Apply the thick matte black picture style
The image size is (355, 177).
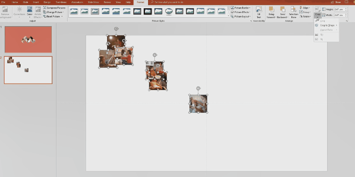(148, 11)
